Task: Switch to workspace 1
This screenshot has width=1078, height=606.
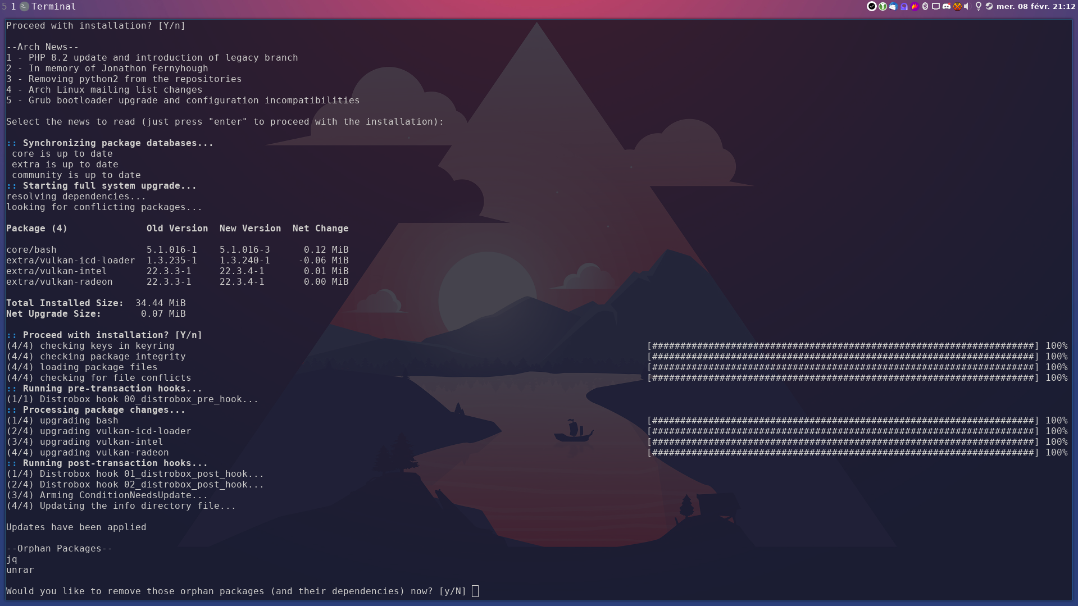Action: (12, 7)
